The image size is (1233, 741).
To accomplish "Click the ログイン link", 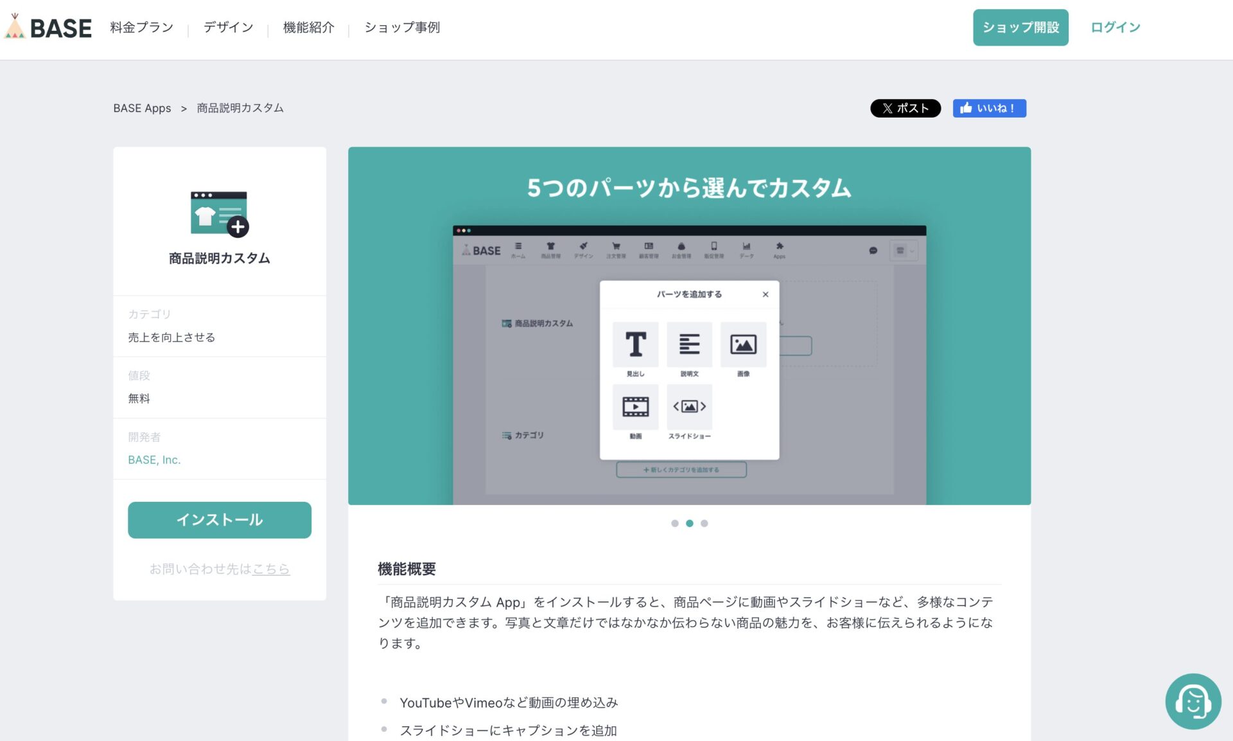I will tap(1115, 27).
